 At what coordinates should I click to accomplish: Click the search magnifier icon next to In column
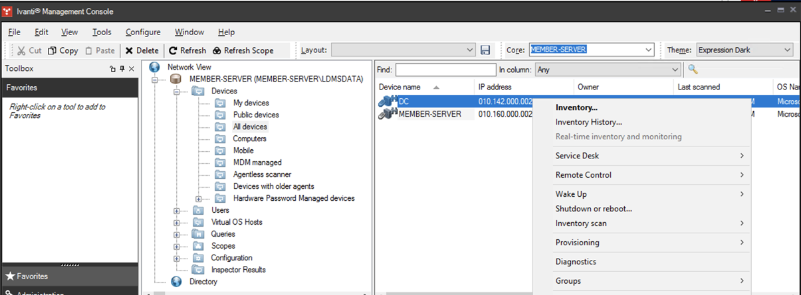click(693, 69)
